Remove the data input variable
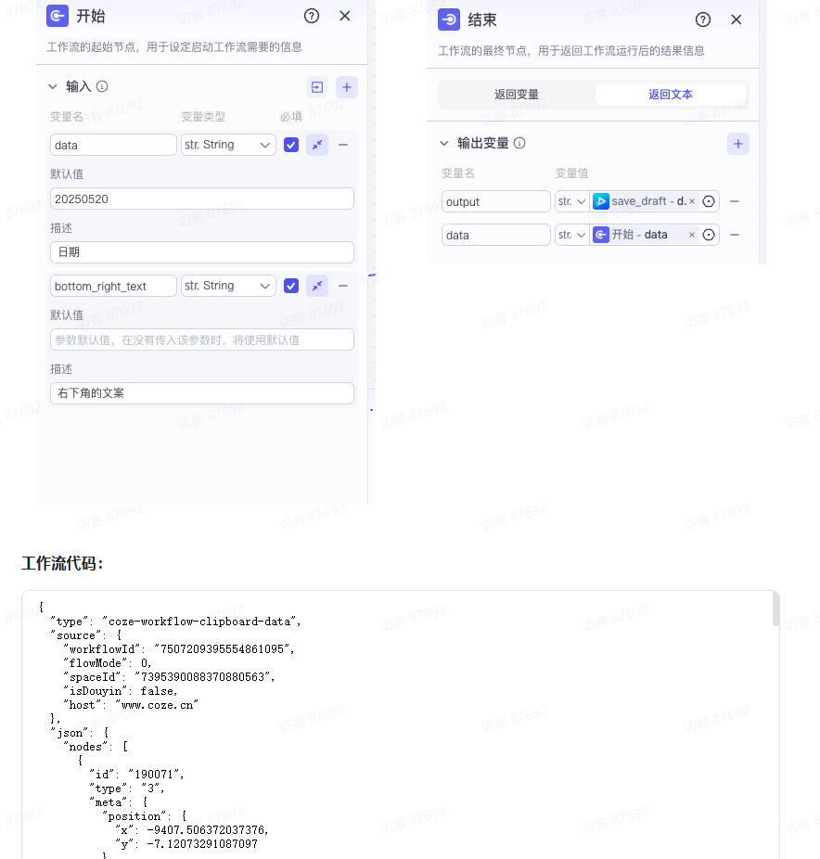 [343, 145]
